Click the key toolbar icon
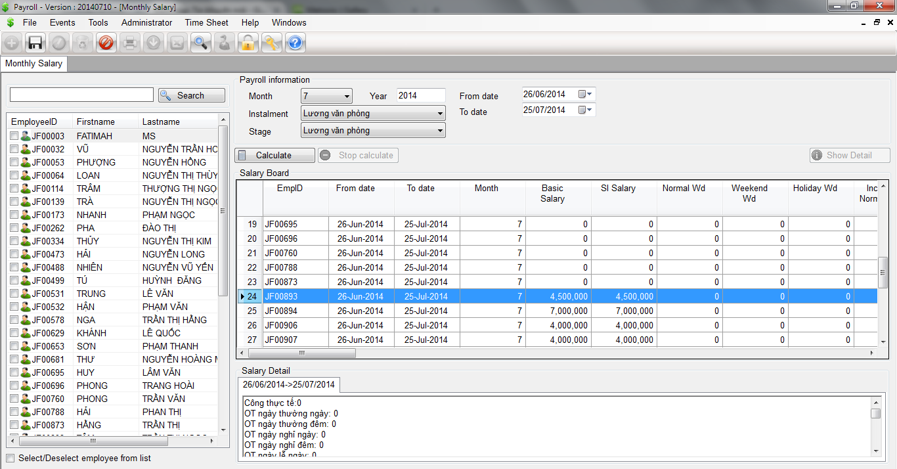897x469 pixels. (271, 43)
